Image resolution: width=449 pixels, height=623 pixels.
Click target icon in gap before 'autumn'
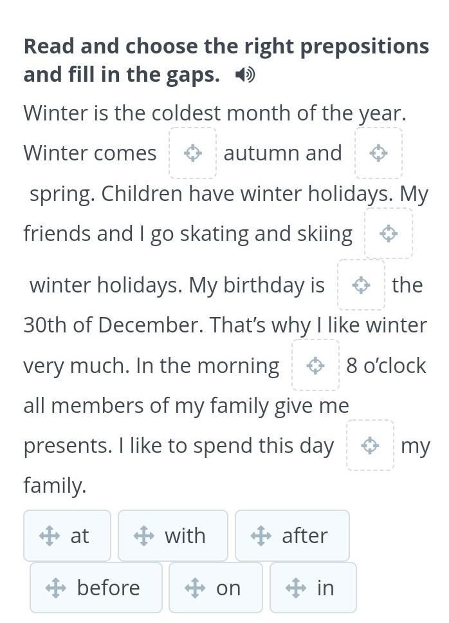coord(192,153)
